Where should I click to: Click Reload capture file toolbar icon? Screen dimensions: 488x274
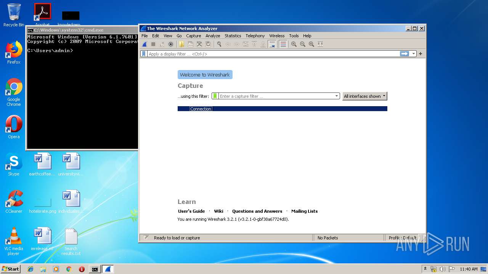[x=208, y=44]
